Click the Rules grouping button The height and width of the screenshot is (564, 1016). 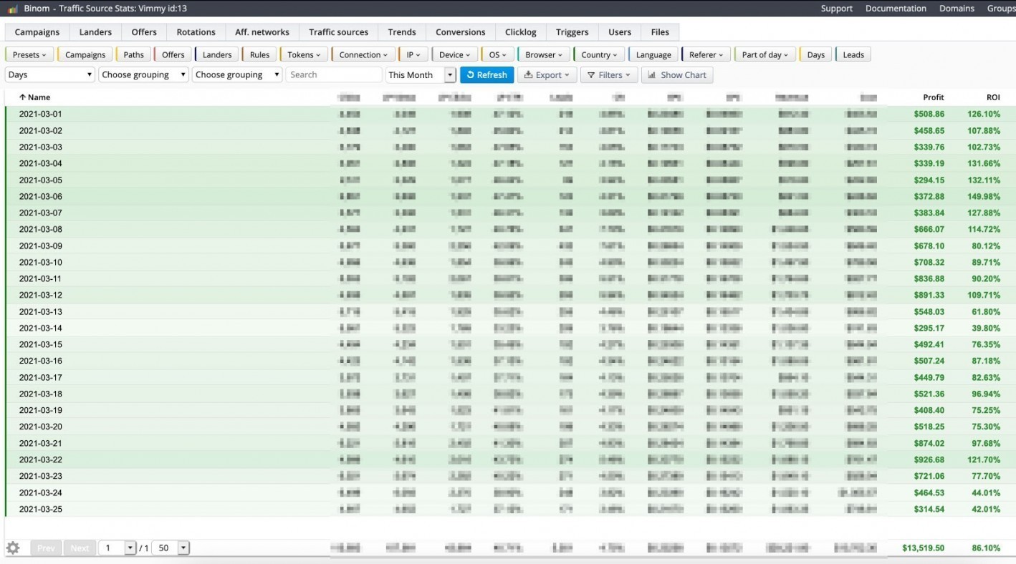click(259, 54)
